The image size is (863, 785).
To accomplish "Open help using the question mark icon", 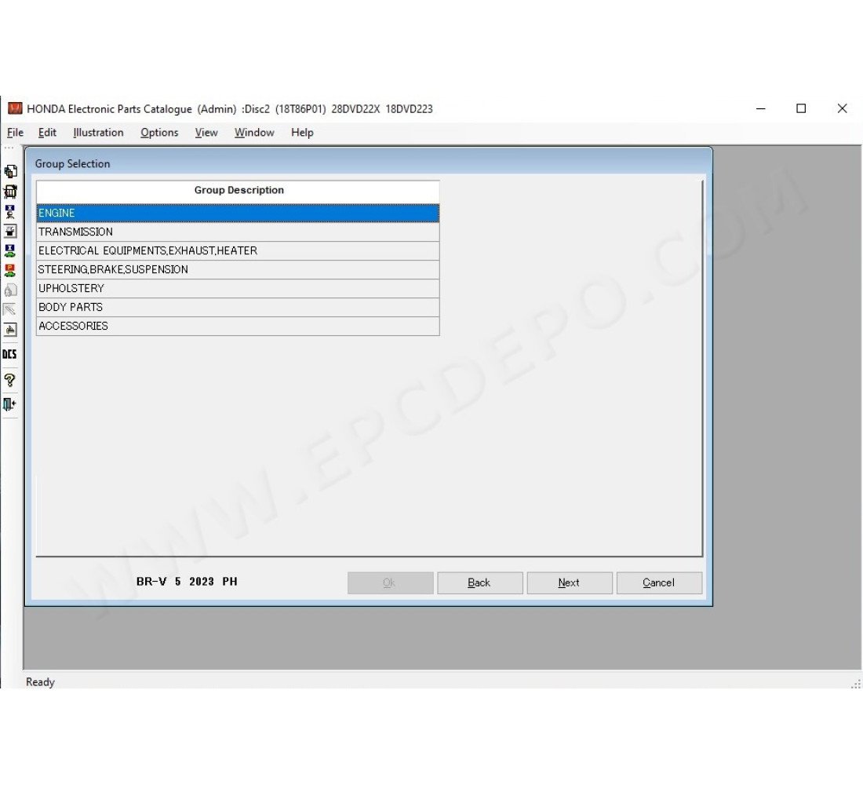I will click(9, 379).
